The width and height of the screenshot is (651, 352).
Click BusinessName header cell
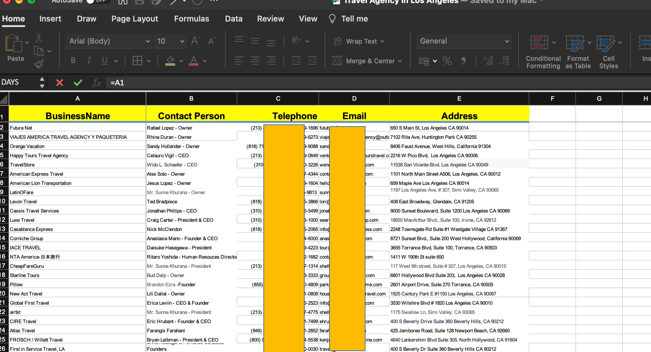[77, 114]
